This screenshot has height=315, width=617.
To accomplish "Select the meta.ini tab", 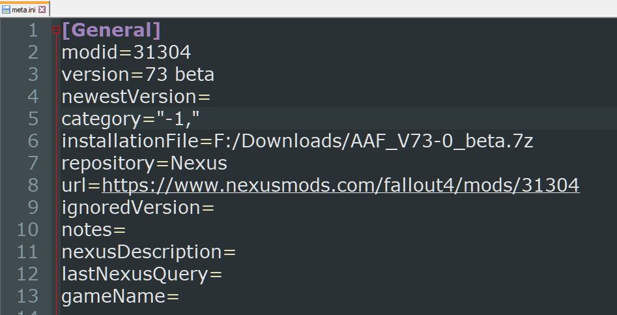I will (x=24, y=9).
